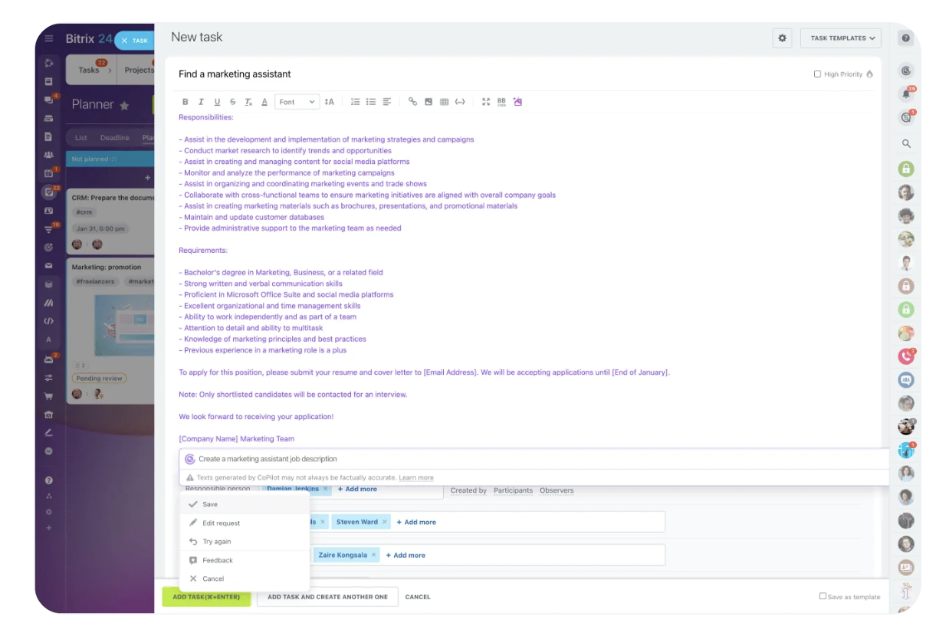Expand editor to fullscreen mode

coord(486,102)
